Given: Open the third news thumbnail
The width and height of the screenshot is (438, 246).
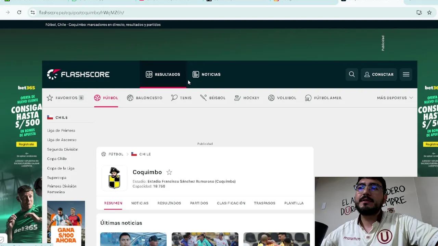Looking at the screenshot, I should 276,239.
